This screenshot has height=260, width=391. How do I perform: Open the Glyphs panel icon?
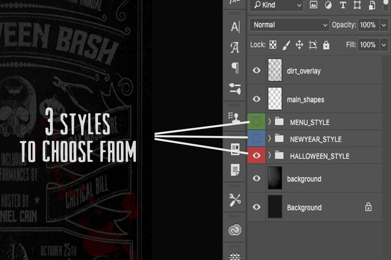click(x=235, y=48)
